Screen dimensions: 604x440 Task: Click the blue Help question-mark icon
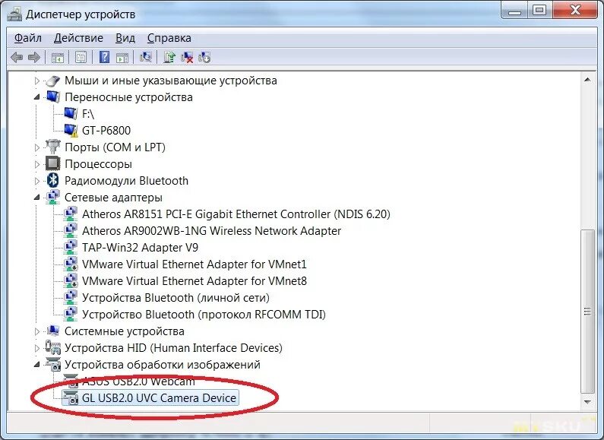104,58
